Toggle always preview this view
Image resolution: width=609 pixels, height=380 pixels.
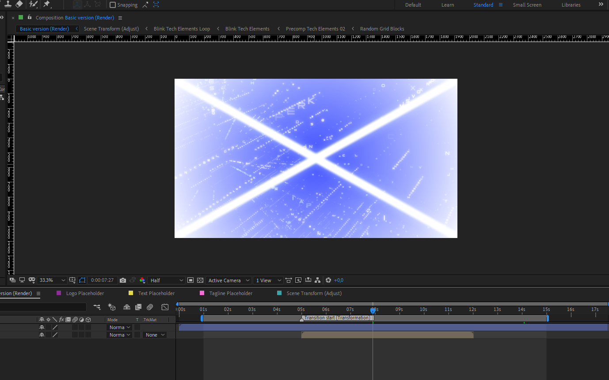pyautogui.click(x=12, y=280)
